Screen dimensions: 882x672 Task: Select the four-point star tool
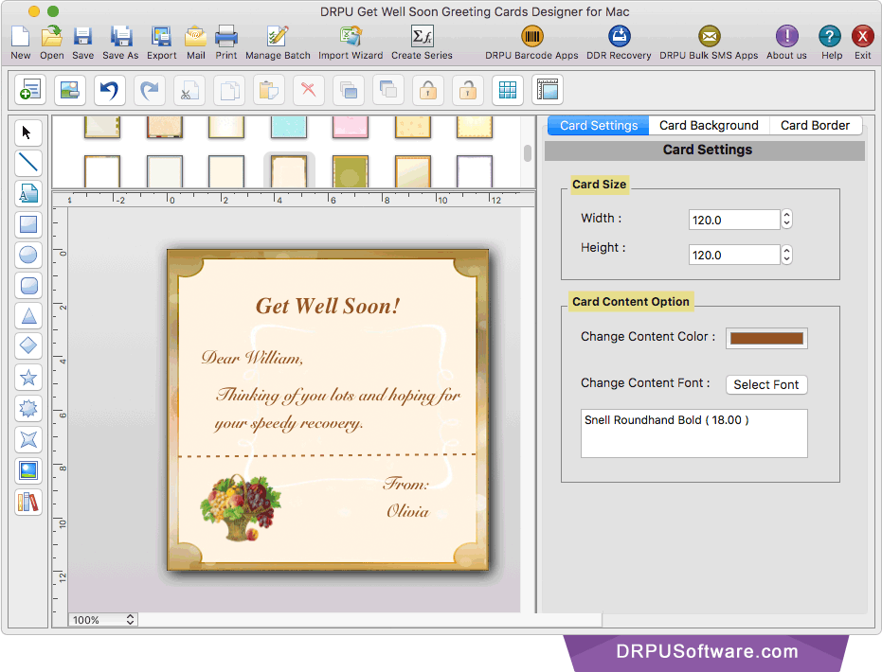tap(28, 439)
